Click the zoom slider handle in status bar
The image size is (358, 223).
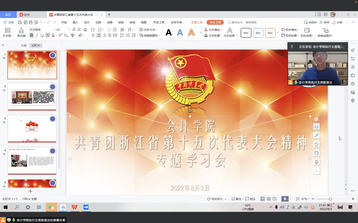(x=330, y=199)
